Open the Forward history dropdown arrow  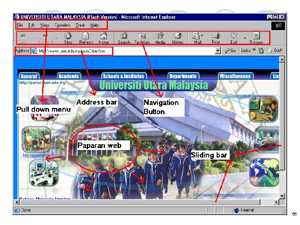(x=57, y=38)
